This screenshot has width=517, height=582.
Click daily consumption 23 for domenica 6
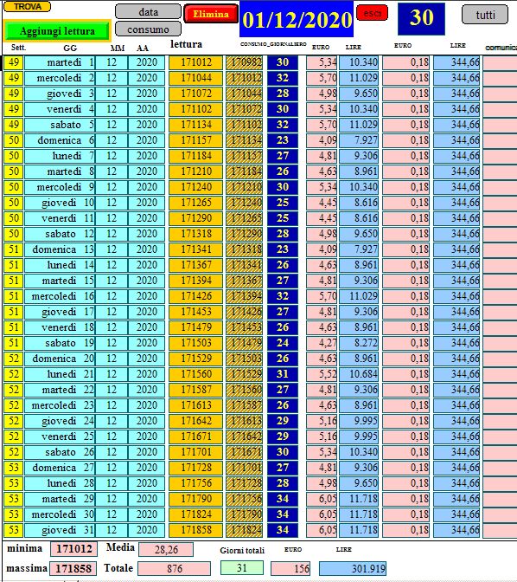point(283,140)
